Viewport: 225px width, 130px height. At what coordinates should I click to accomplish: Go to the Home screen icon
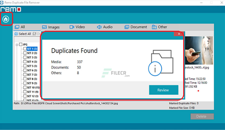(6, 19)
